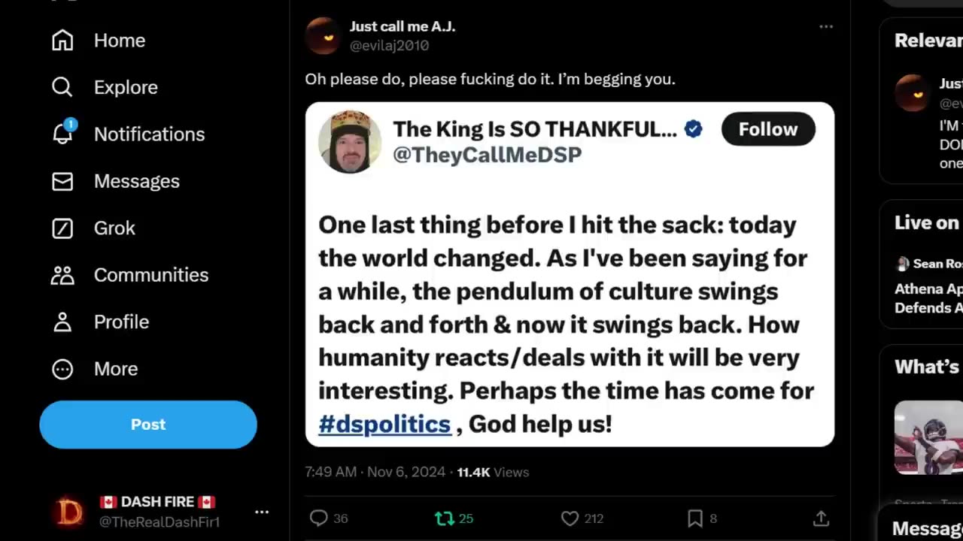Click the share post icon
The image size is (963, 541).
click(821, 518)
